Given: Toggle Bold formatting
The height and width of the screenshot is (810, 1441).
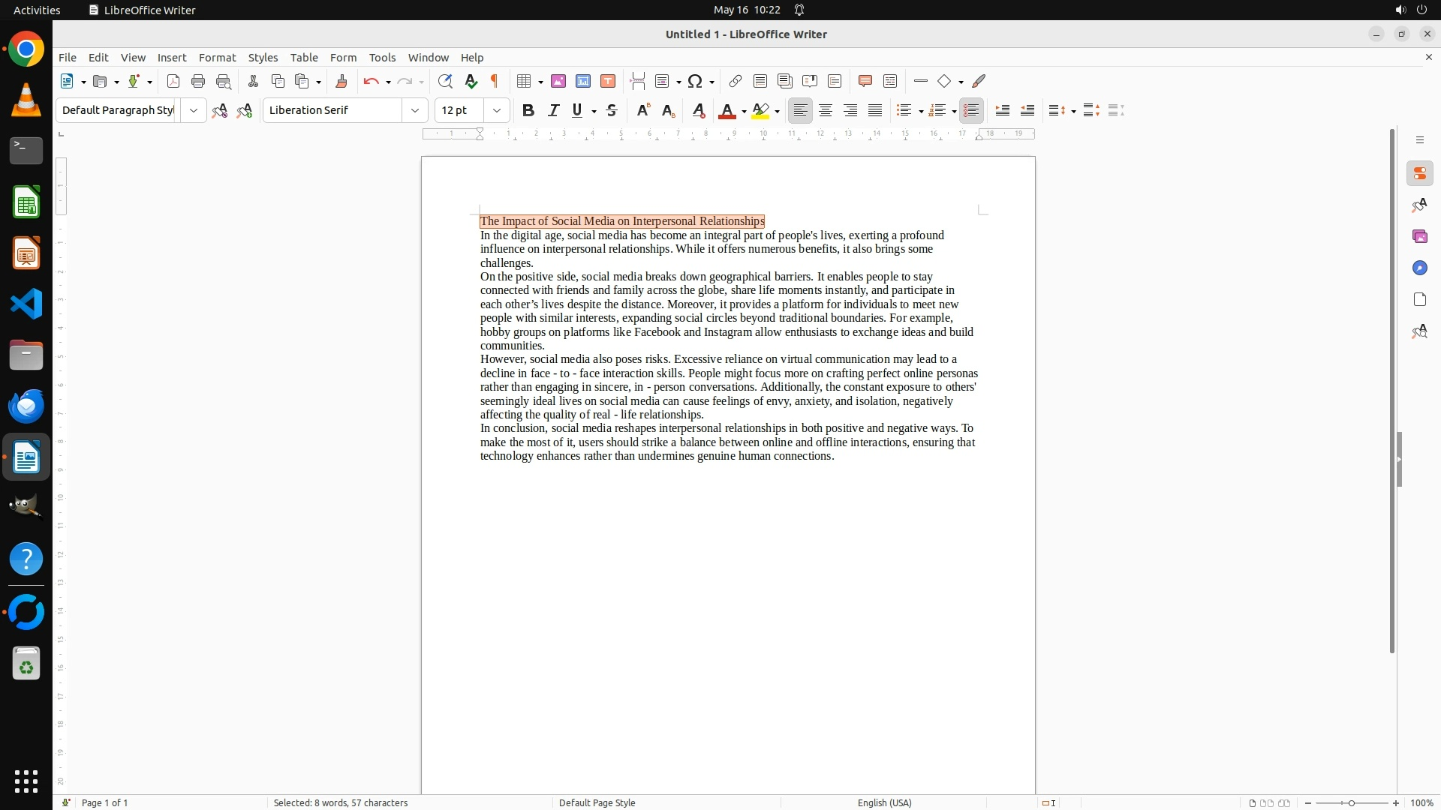Looking at the screenshot, I should pyautogui.click(x=528, y=110).
